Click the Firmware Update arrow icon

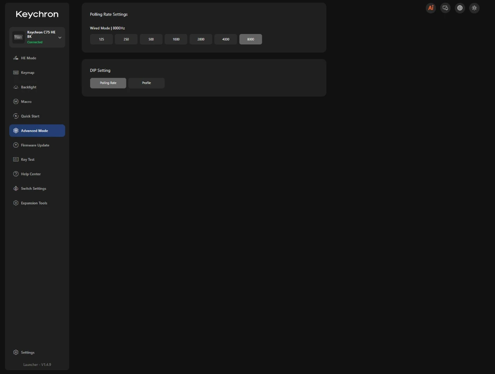pos(16,145)
